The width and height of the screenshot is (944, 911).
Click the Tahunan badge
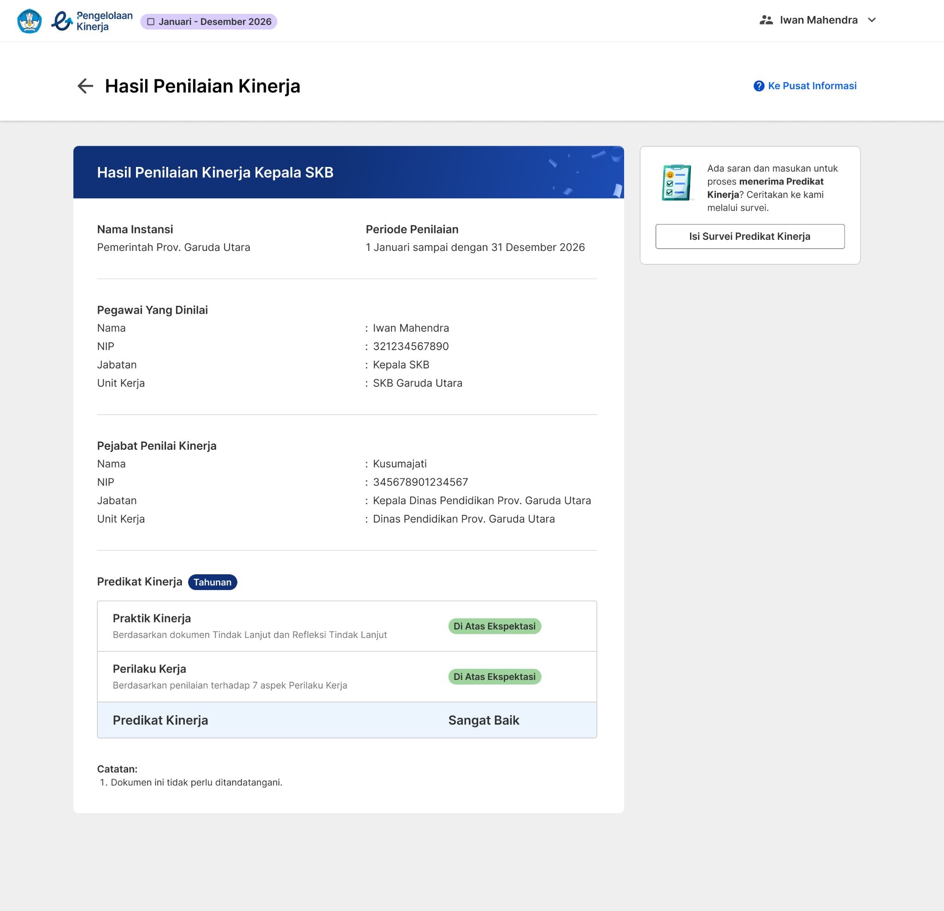click(x=212, y=582)
